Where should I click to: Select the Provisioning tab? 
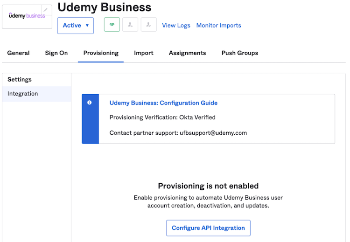coord(101,53)
